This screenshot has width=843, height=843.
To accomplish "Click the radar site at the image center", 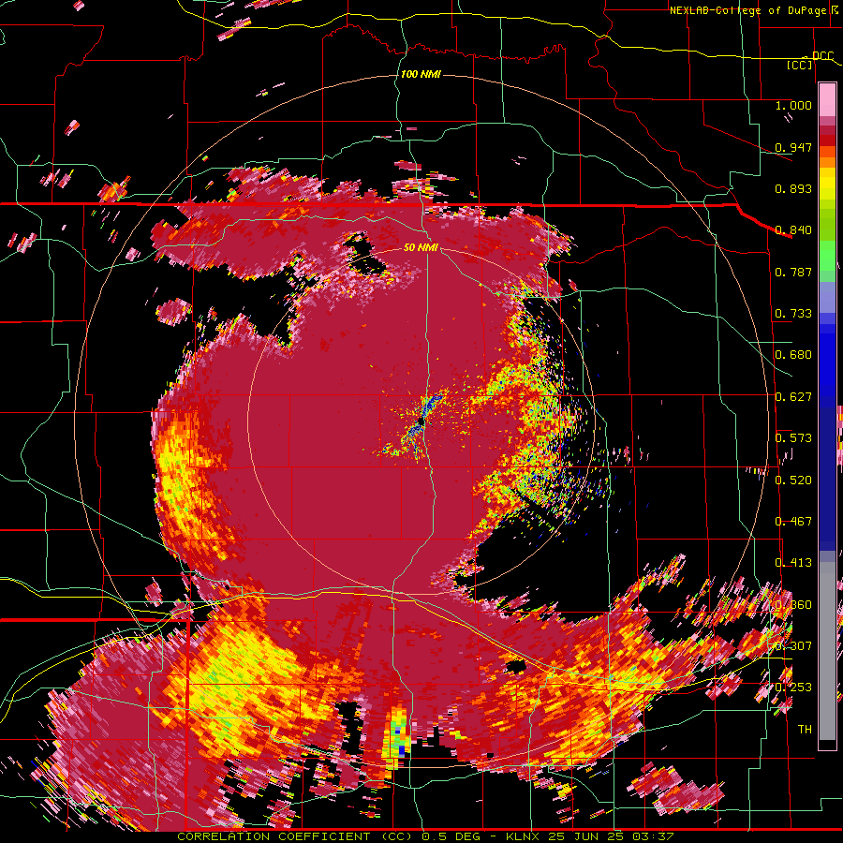I will (x=421, y=422).
